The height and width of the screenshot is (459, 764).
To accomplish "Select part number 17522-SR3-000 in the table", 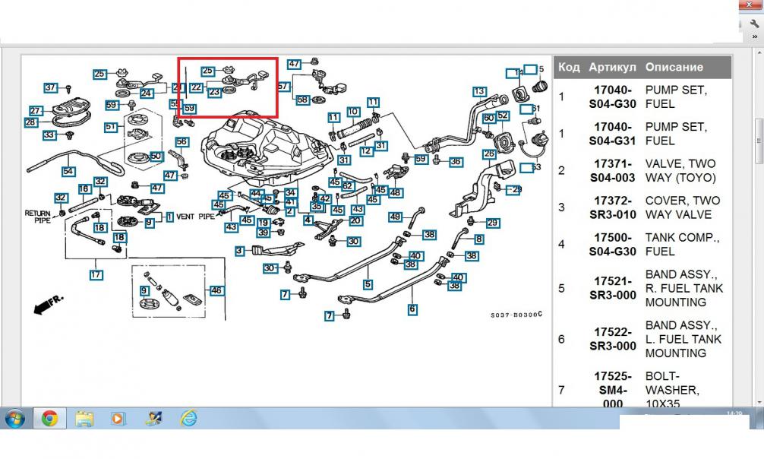I will click(612, 339).
